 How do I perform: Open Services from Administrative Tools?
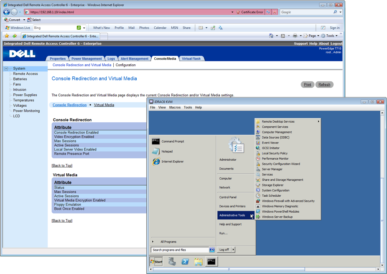pos(267,174)
